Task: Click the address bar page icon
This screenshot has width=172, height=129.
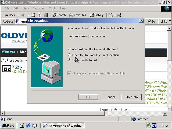Action: [17, 21]
